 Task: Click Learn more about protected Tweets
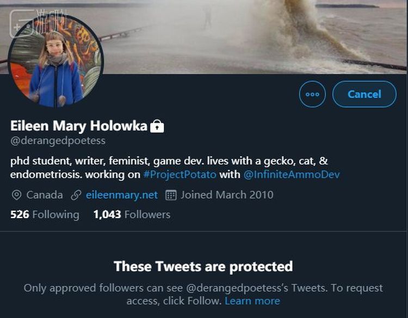click(252, 301)
